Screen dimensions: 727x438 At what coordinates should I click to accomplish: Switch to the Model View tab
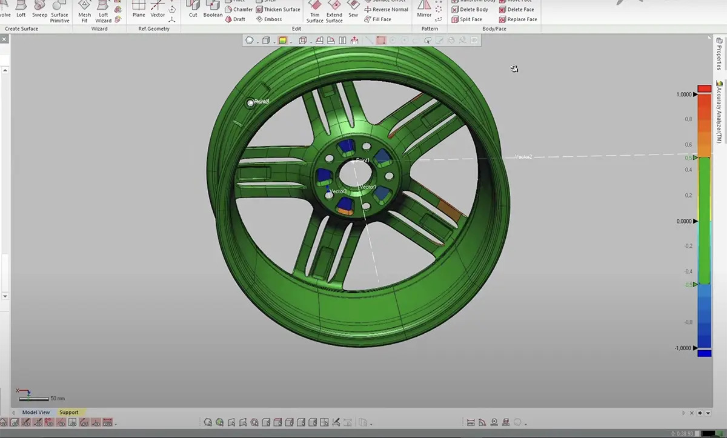click(x=36, y=413)
